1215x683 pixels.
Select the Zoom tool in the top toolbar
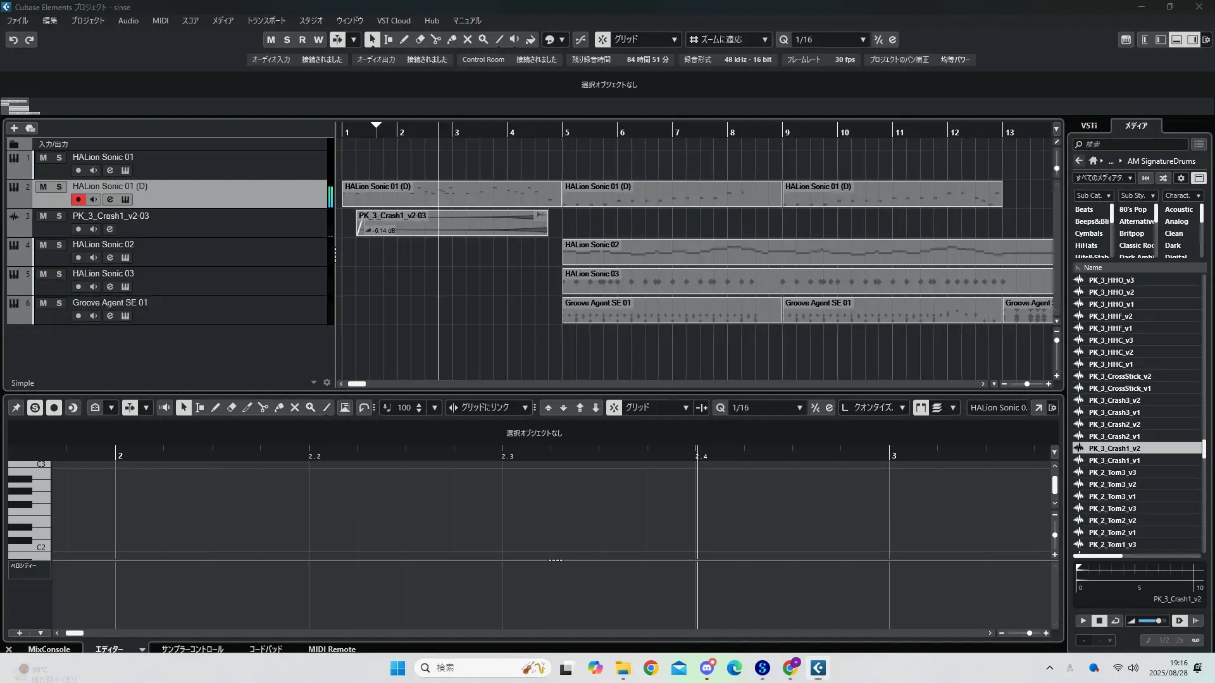tap(483, 39)
